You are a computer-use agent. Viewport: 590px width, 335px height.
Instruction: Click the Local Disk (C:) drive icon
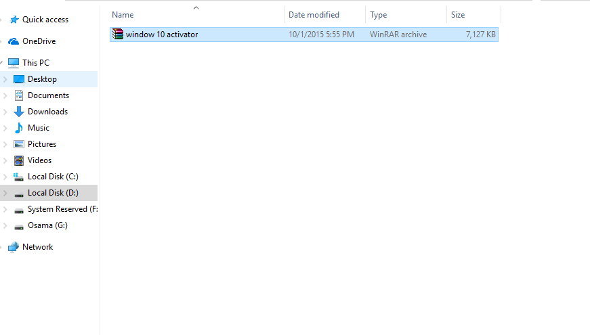pos(18,177)
